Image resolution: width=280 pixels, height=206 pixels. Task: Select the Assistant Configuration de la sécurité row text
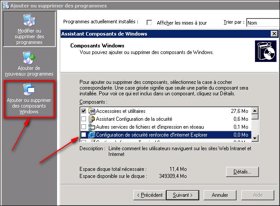134,119
